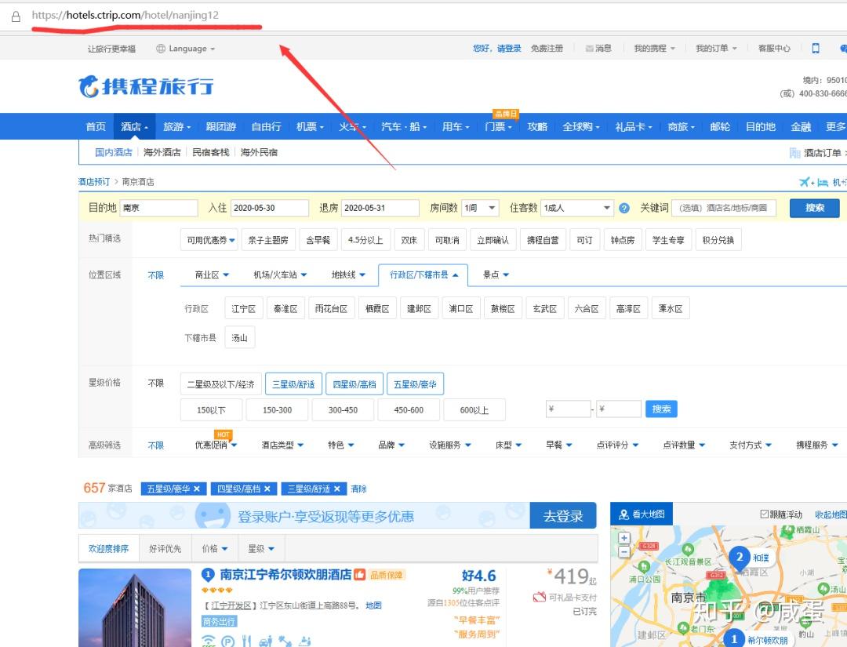The width and height of the screenshot is (847, 647).
Task: Sort by 欢迎度排序
Action: (x=108, y=549)
